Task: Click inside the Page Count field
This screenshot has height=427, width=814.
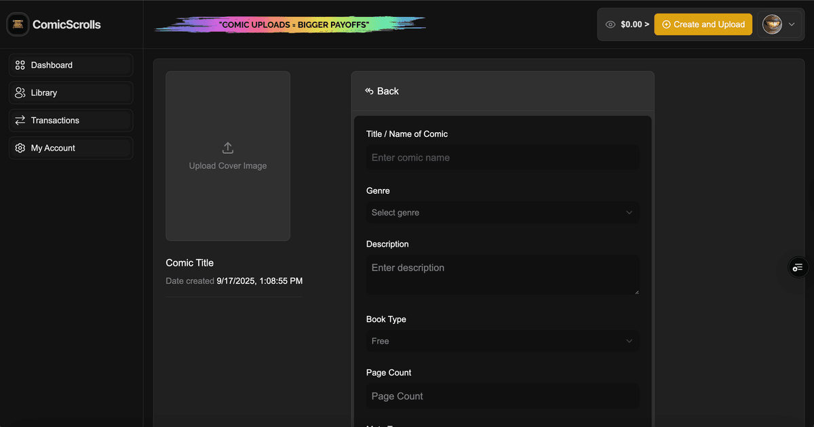Action: point(502,396)
